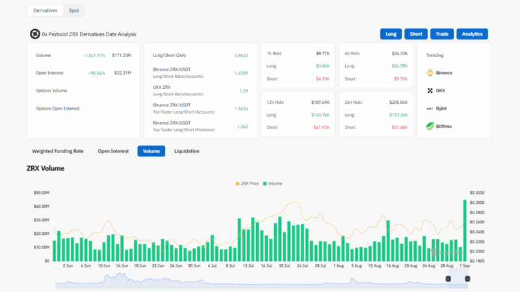Click the Binance logo in Trending
Screen dimensions: 520x292
point(430,73)
